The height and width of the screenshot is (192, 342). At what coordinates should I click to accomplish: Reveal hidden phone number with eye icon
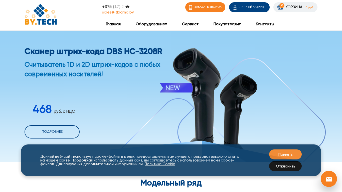coord(127,7)
